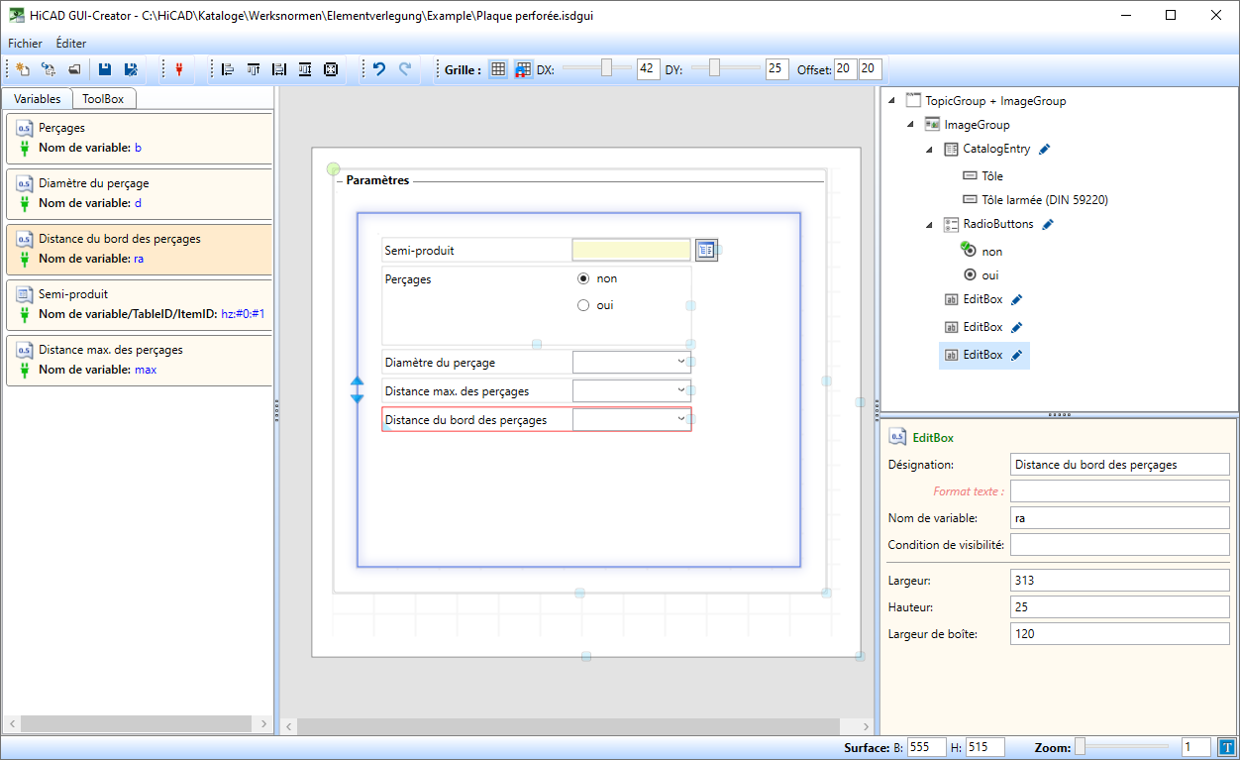
Task: Open the Diamètre du perçage dropdown
Action: 680,362
